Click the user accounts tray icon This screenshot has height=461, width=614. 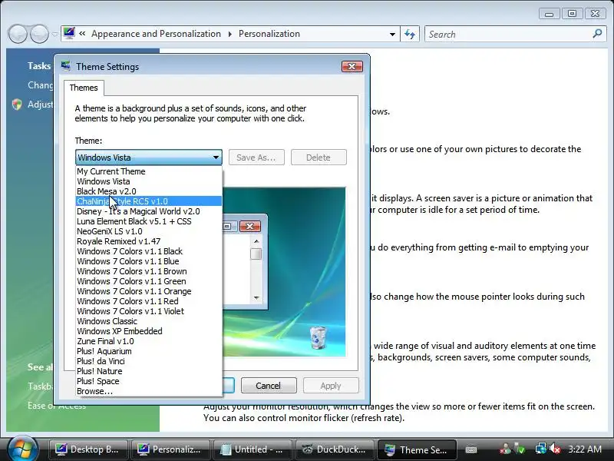click(x=506, y=449)
